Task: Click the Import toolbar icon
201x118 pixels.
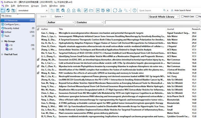Action: click(69, 10)
